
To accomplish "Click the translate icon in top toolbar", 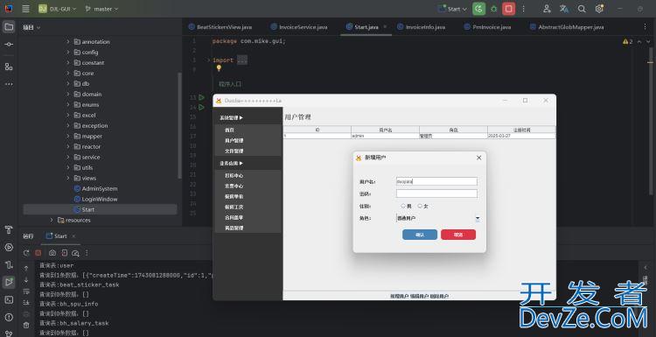I will pos(564,9).
